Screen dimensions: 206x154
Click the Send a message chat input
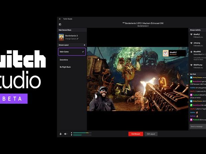pos(198,127)
